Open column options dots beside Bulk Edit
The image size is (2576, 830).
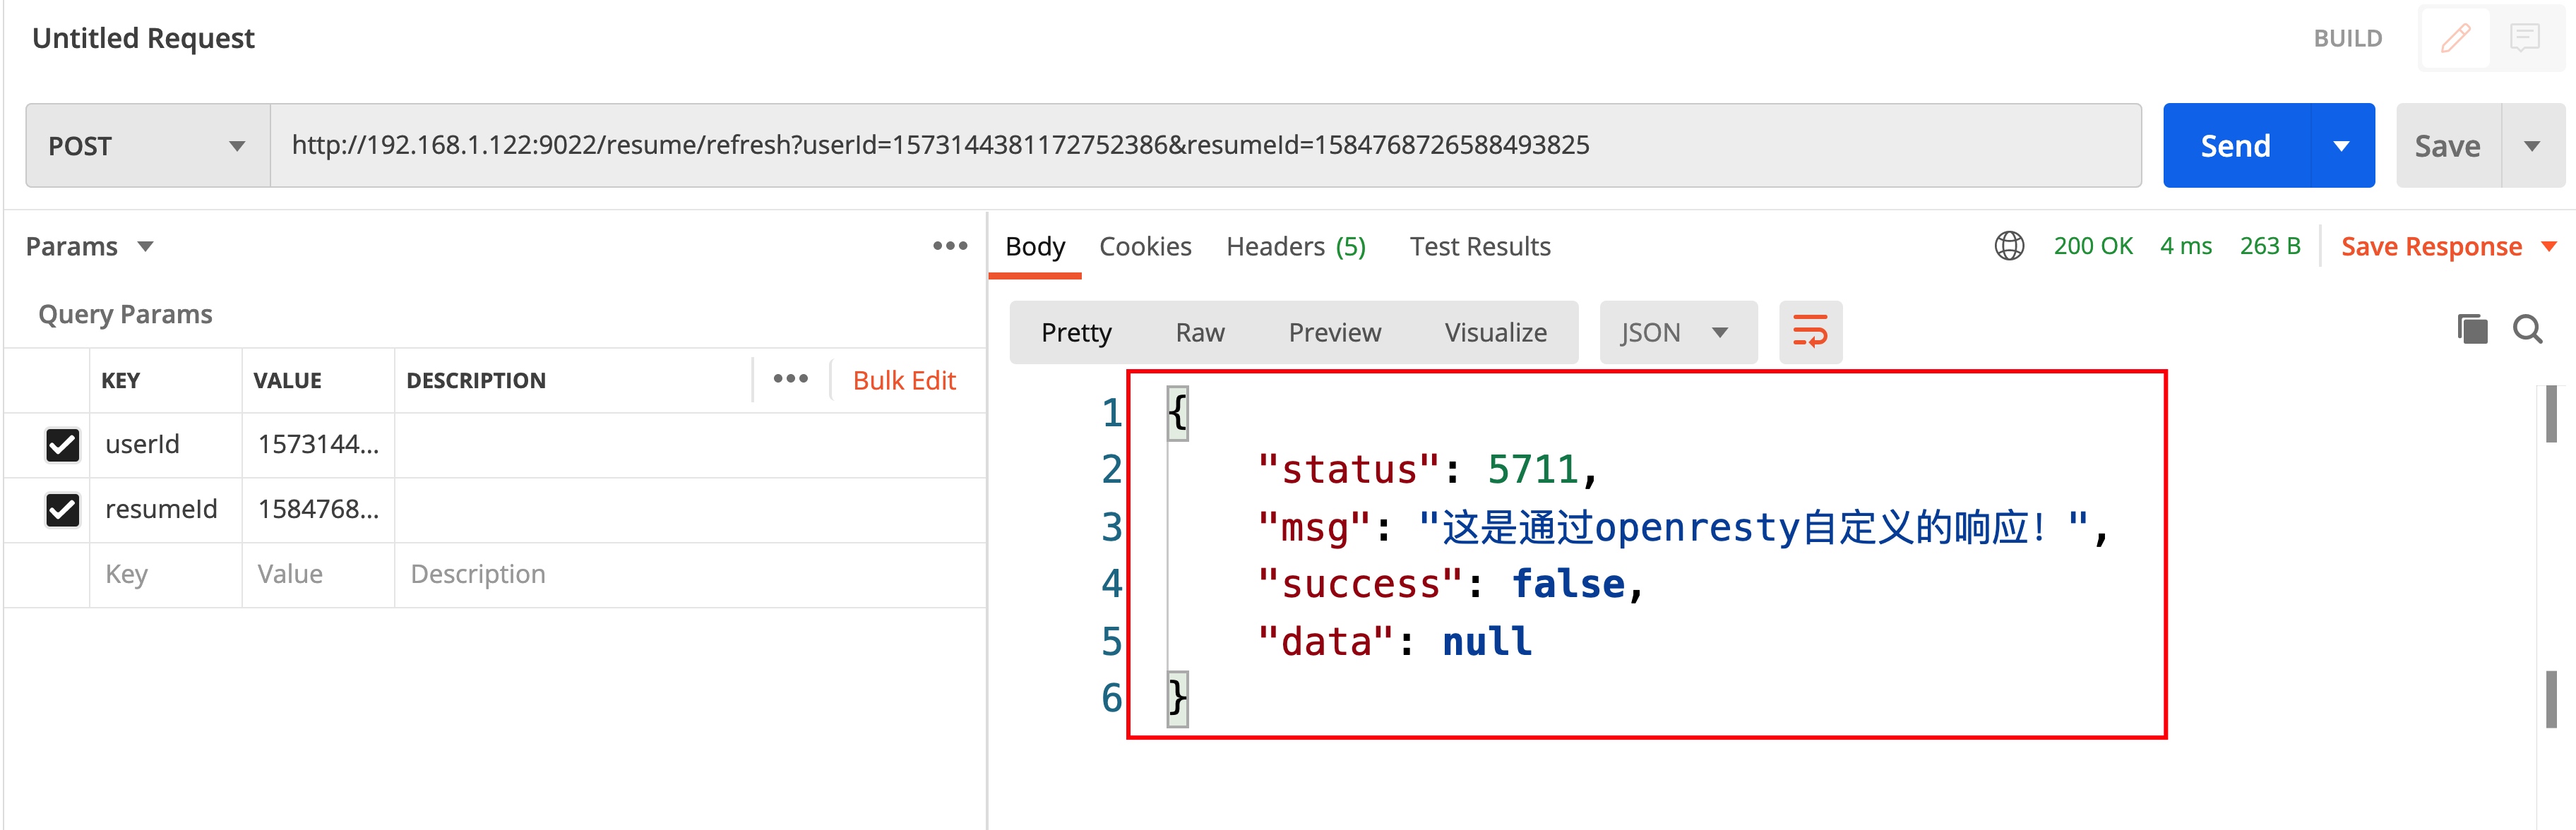[790, 379]
